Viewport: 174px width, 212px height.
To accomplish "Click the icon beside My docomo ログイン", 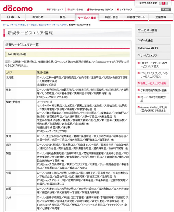I will click(88, 10).
